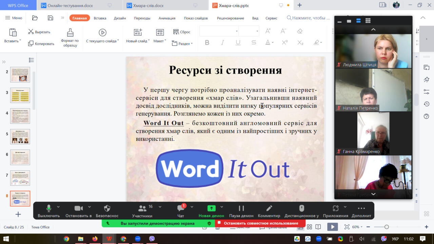Toggle outline view icon above thumbnails
The image size is (434, 244).
(31, 60)
